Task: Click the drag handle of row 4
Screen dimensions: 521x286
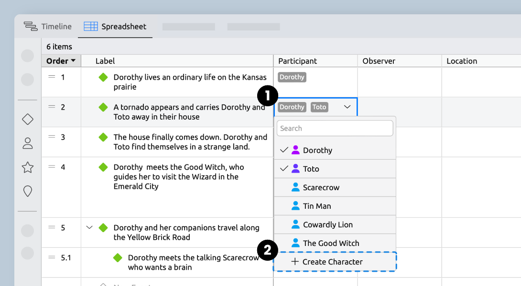Action: (x=52, y=167)
